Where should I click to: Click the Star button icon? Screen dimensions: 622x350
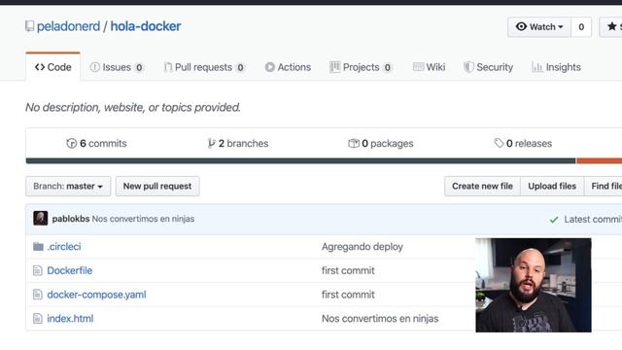[x=612, y=26]
